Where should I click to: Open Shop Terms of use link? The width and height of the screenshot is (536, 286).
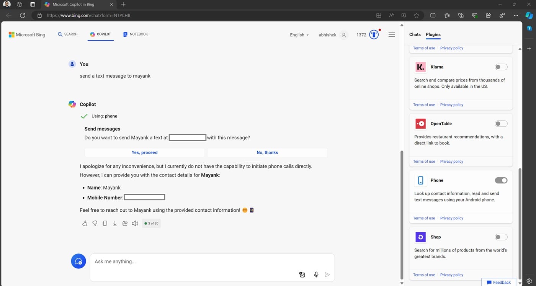click(424, 275)
